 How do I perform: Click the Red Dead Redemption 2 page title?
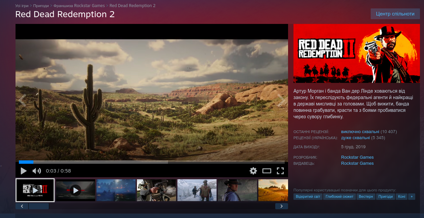65,14
